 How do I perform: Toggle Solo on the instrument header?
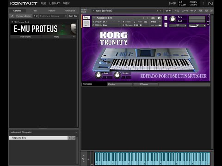click(x=166, y=18)
